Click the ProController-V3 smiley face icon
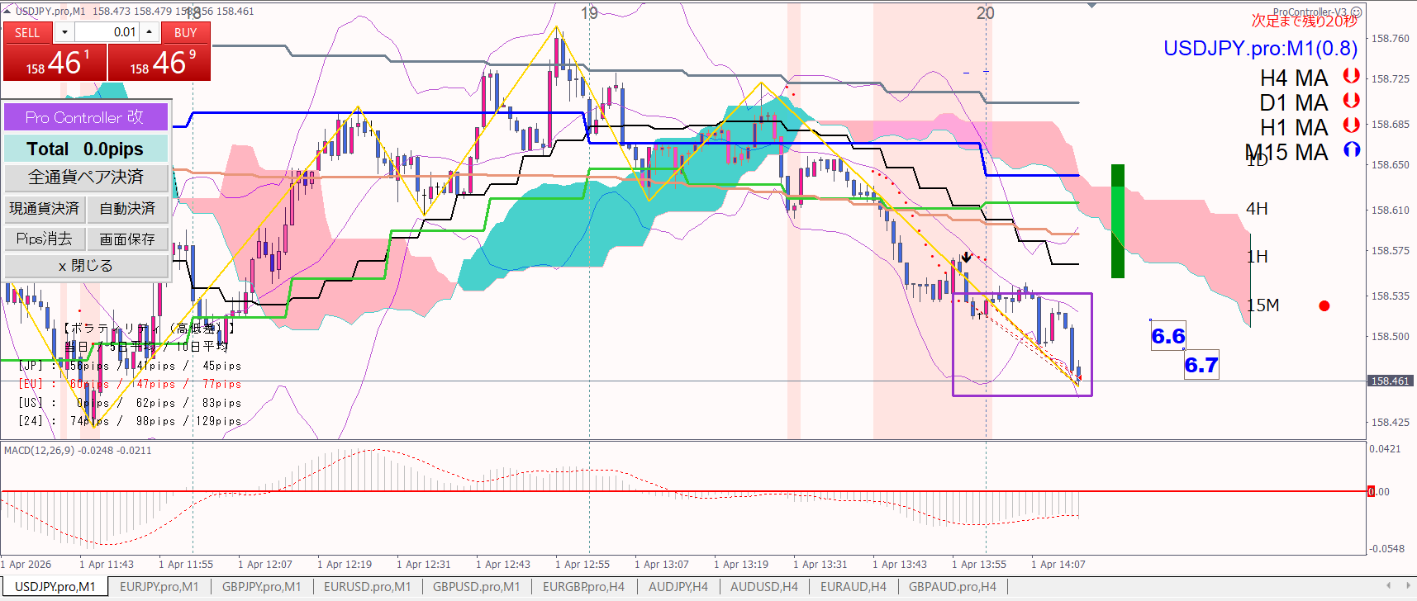 coord(1356,12)
